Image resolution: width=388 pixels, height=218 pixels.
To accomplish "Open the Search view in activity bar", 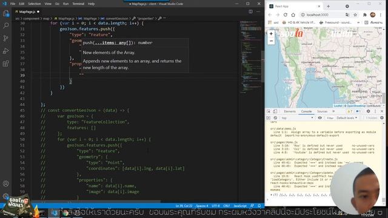I will pyautogui.click(x=5, y=25).
